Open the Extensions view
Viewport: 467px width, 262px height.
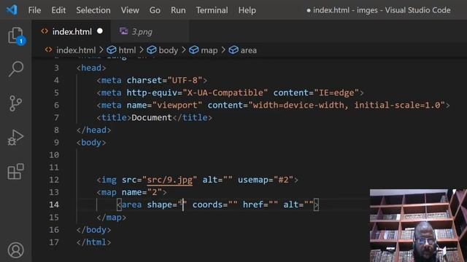tap(16, 172)
